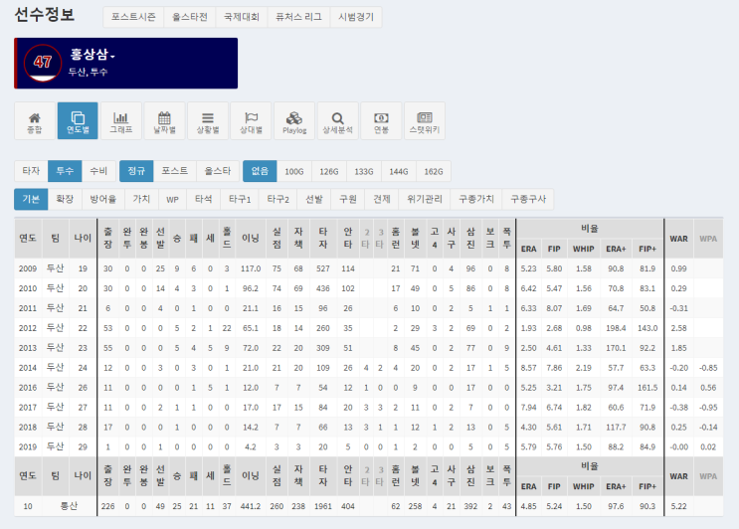
Task: Open the Playlog cubes icon
Action: (x=294, y=121)
